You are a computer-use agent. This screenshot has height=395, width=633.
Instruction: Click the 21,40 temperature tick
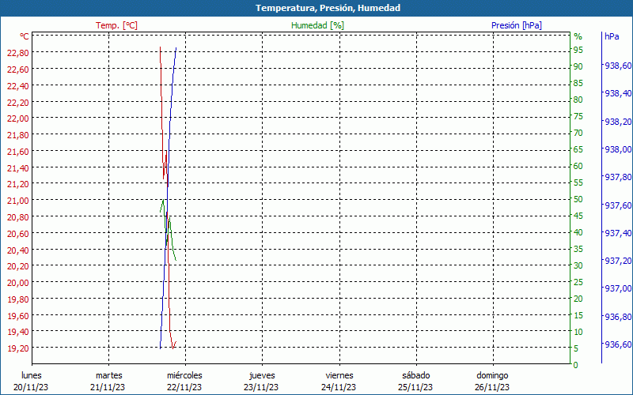tap(18, 168)
